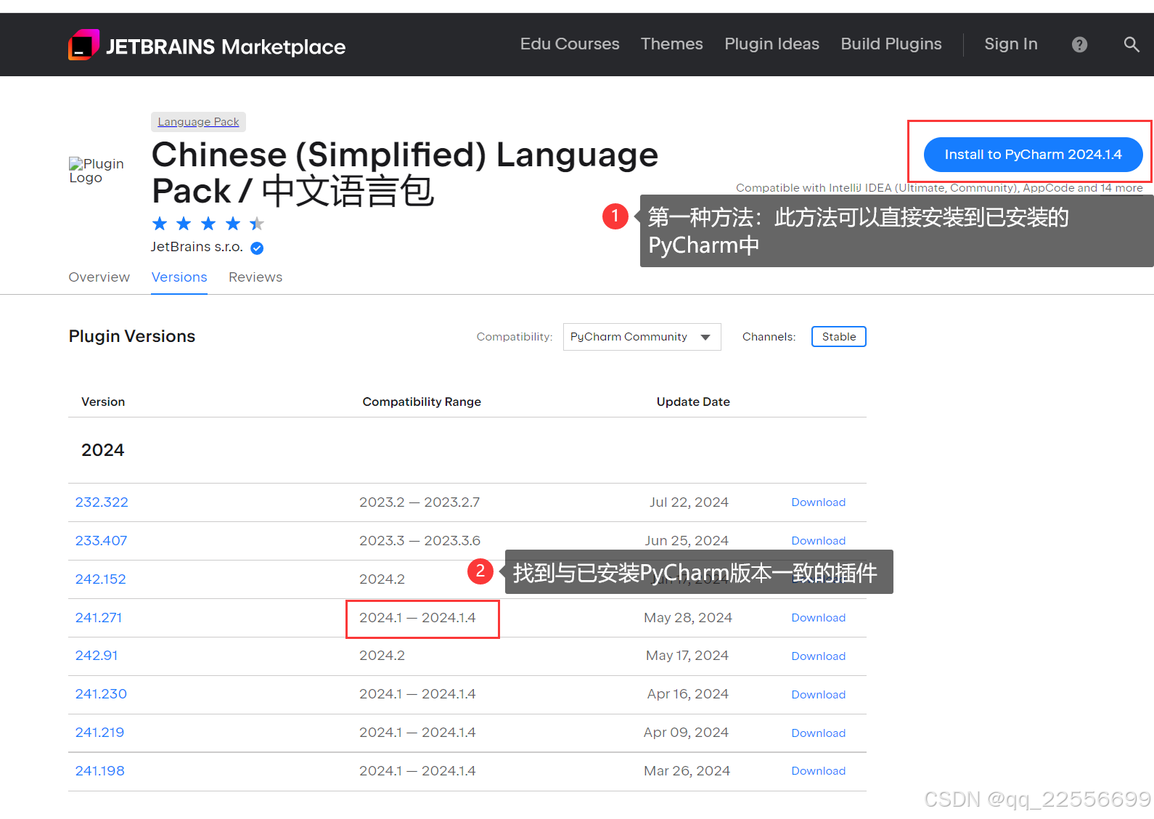Open version 242.91 link
Viewport: 1154px width, 819px height.
[97, 656]
